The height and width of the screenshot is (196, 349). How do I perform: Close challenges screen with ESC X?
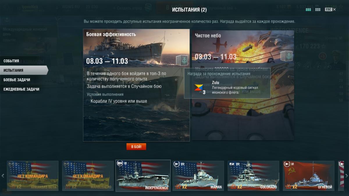tap(330, 10)
